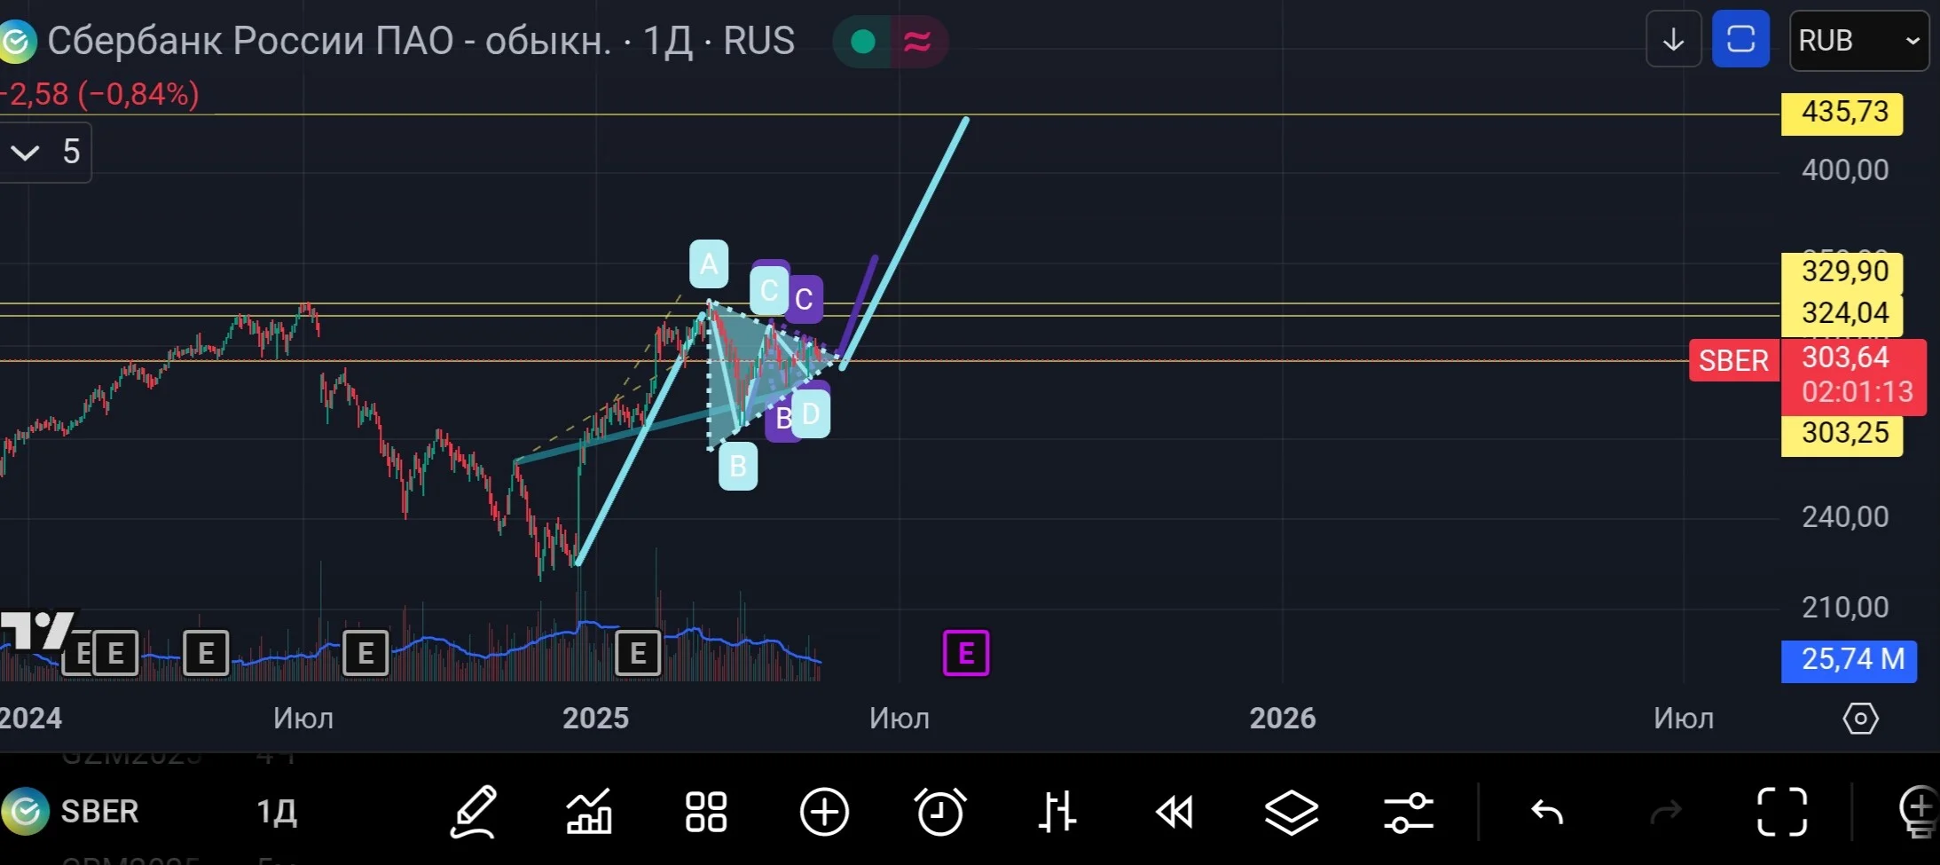Enter fullscreen chart mode
The width and height of the screenshot is (1940, 865).
click(1782, 812)
